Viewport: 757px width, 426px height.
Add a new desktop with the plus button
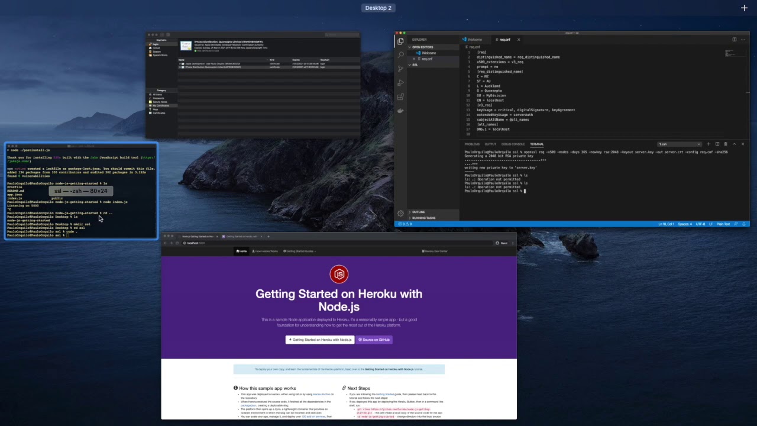click(744, 8)
